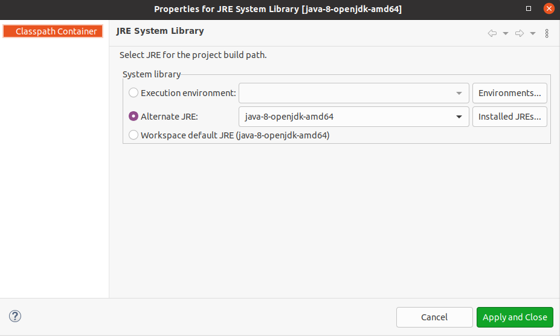The width and height of the screenshot is (560, 336).
Task: Close the dialog with the X button
Action: pos(549,9)
